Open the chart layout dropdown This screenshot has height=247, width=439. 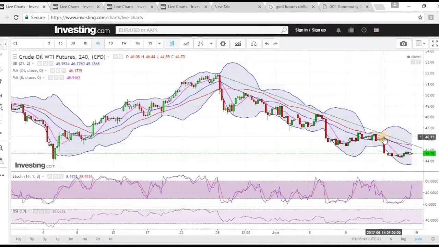tap(420, 44)
